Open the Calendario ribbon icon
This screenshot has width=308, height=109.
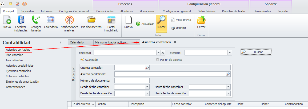[x=51, y=20]
